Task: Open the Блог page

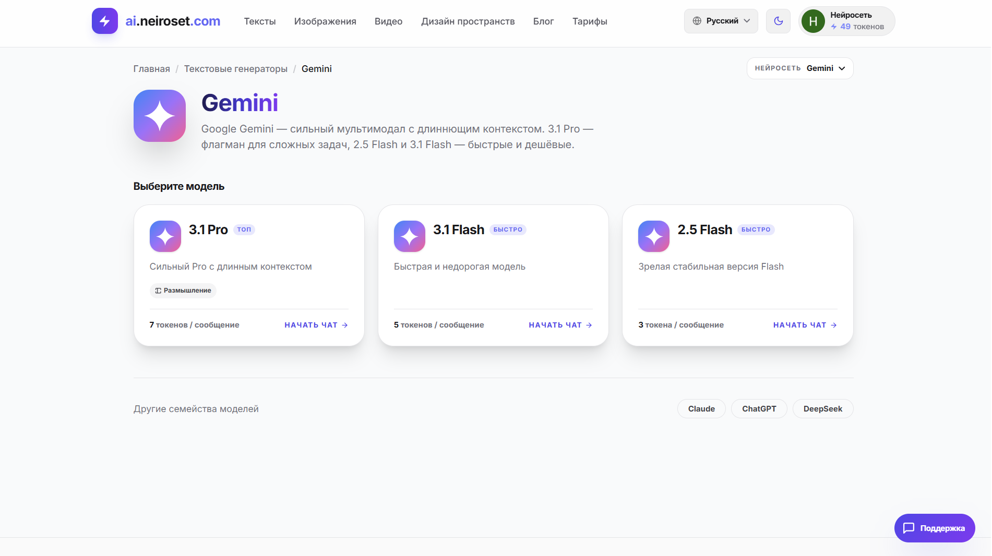Action: pyautogui.click(x=543, y=21)
